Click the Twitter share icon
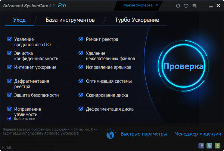 (209, 145)
